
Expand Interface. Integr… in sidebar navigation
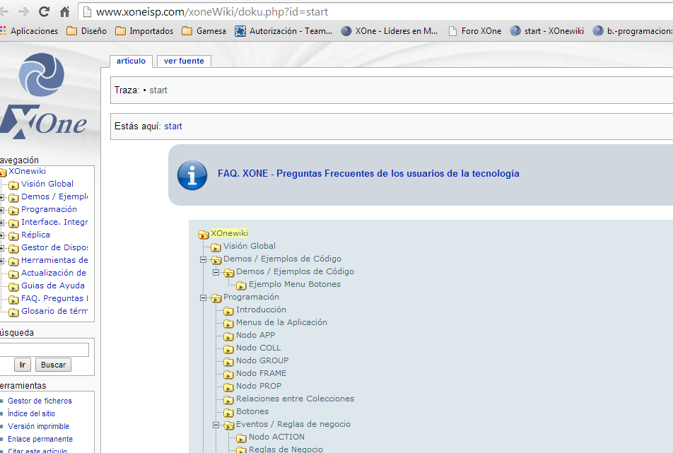pyautogui.click(x=1, y=223)
